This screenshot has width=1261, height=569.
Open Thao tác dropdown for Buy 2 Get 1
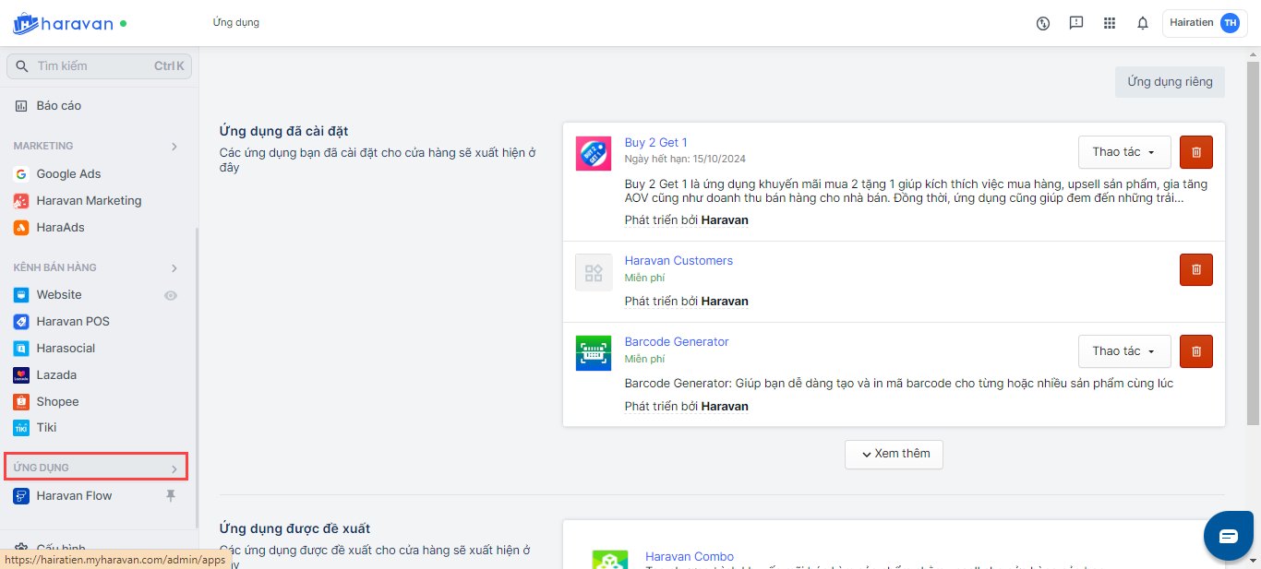click(1124, 152)
